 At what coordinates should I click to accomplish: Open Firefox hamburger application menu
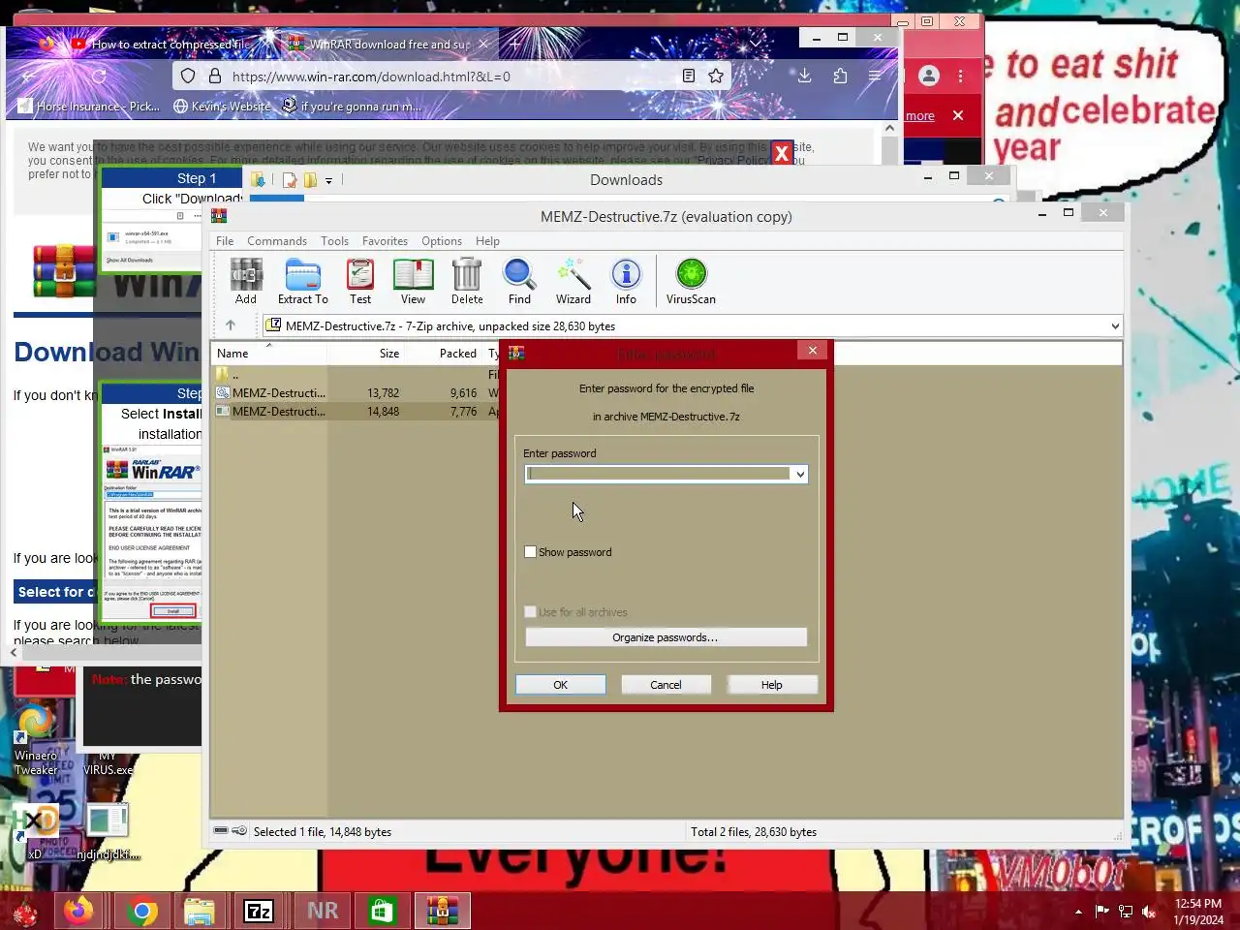coord(875,76)
